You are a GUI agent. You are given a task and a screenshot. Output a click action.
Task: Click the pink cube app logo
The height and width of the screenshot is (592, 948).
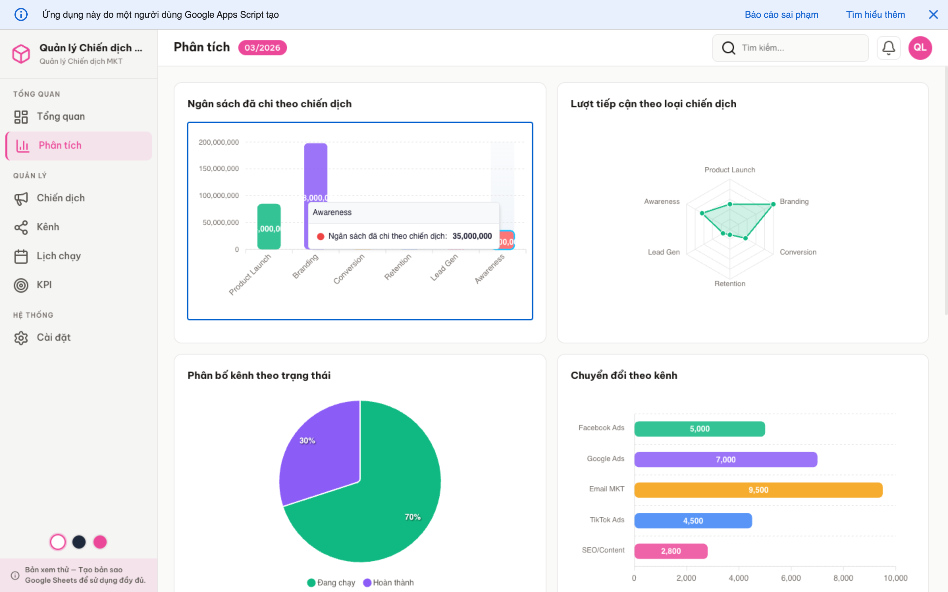pyautogui.click(x=21, y=54)
